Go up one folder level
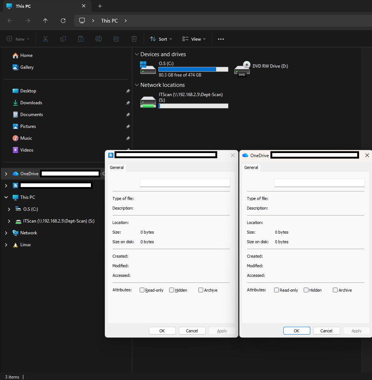 pyautogui.click(x=45, y=21)
